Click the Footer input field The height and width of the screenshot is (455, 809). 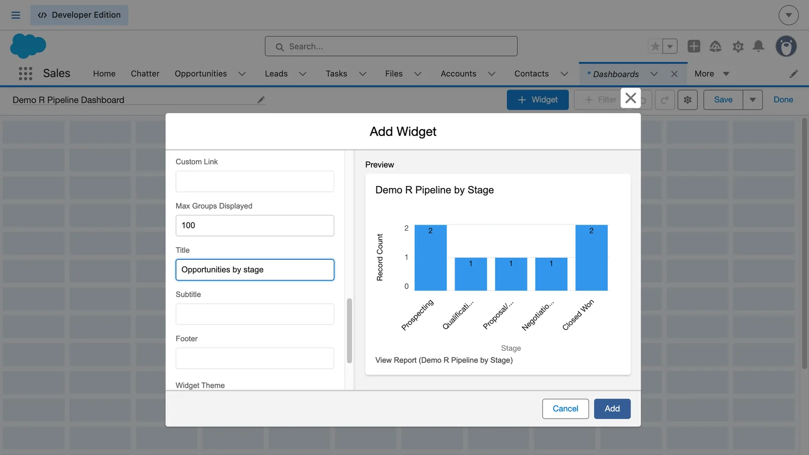[x=255, y=358]
